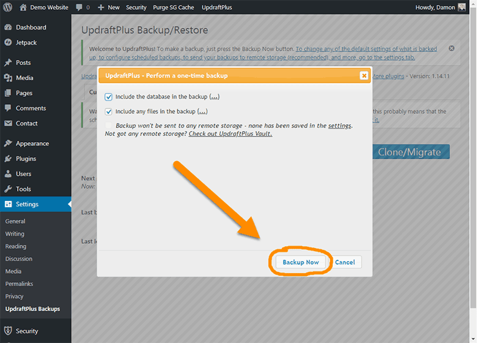Open Privacy settings submenu
477x343 pixels.
[14, 296]
